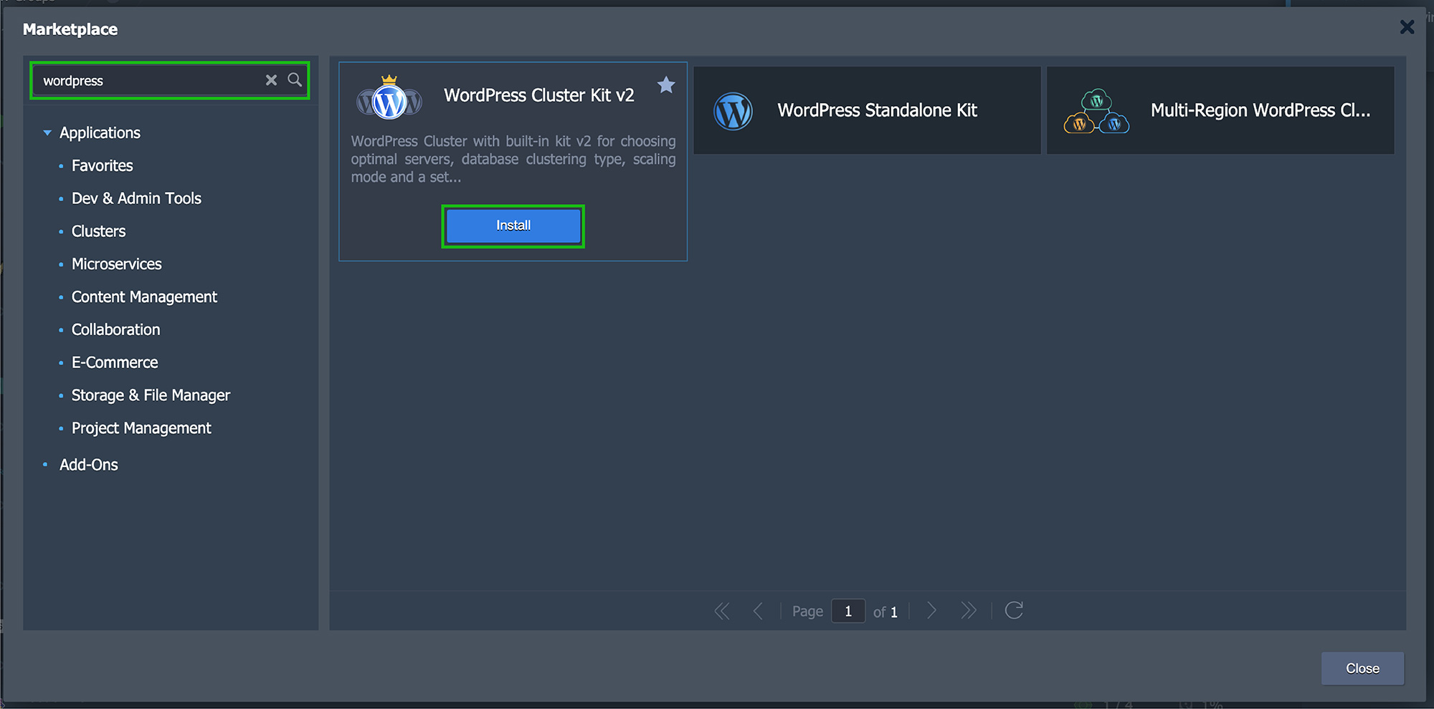Go to previous page arrow

[x=758, y=611]
